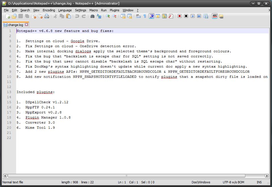
Task: Click the Paste clipboard icon
Action: 68,16
